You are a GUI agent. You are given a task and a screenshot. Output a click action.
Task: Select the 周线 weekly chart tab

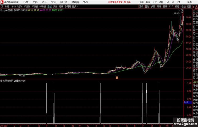tap(55, 7)
